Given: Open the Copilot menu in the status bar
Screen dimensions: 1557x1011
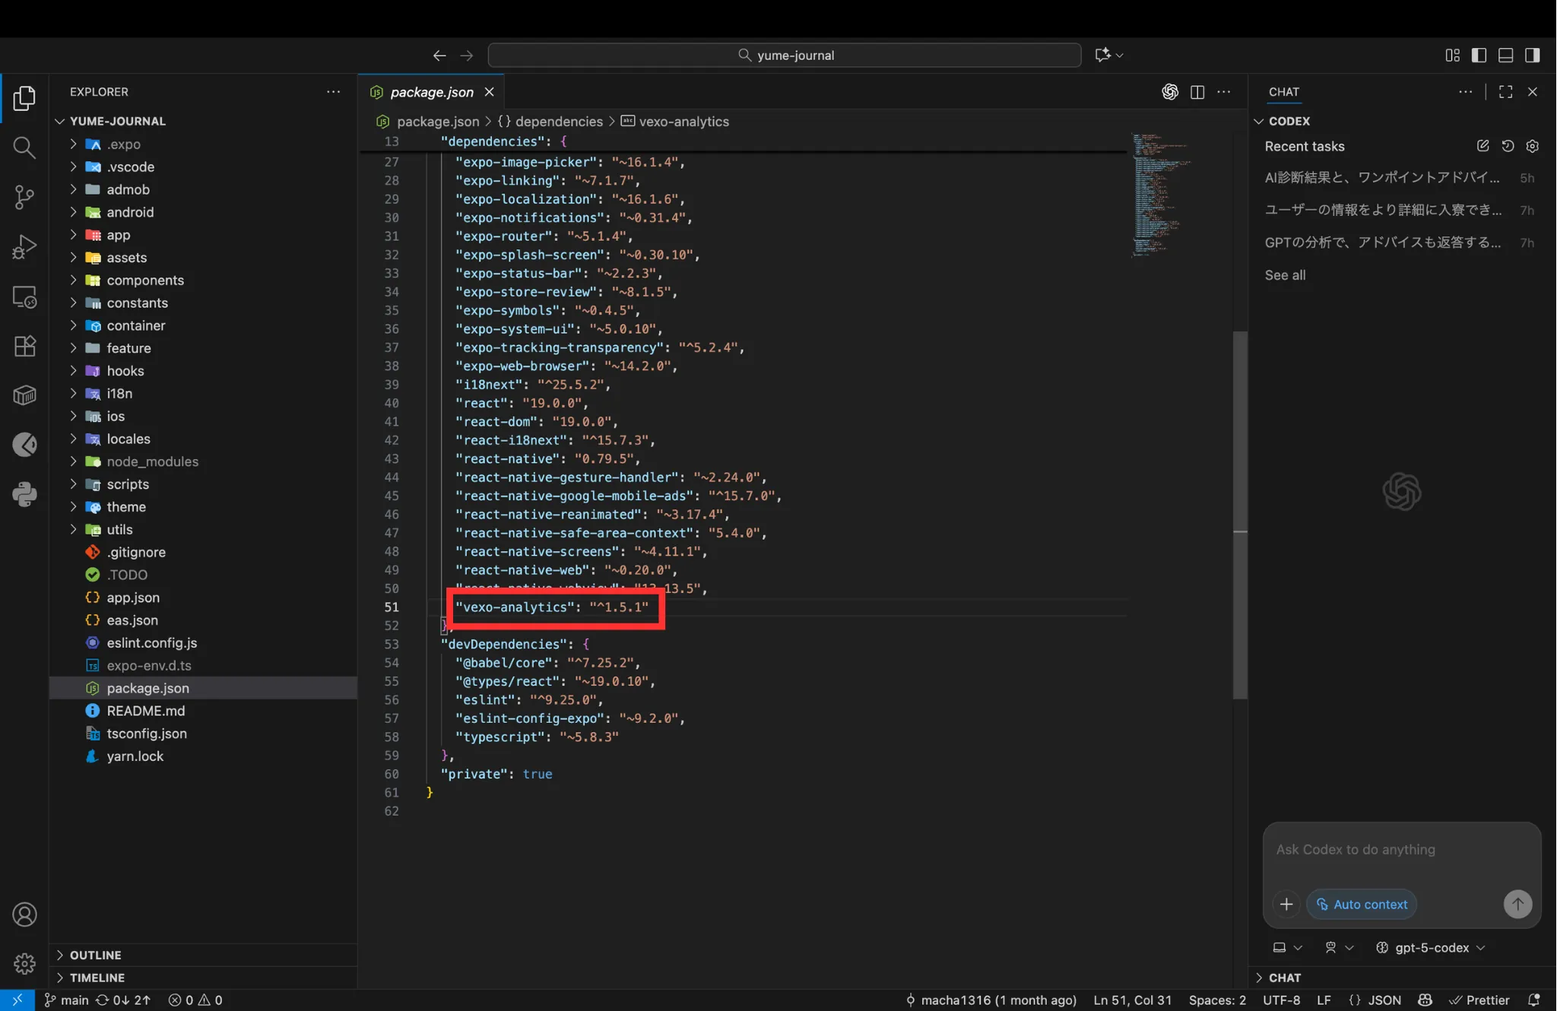Looking at the screenshot, I should 1425,1000.
